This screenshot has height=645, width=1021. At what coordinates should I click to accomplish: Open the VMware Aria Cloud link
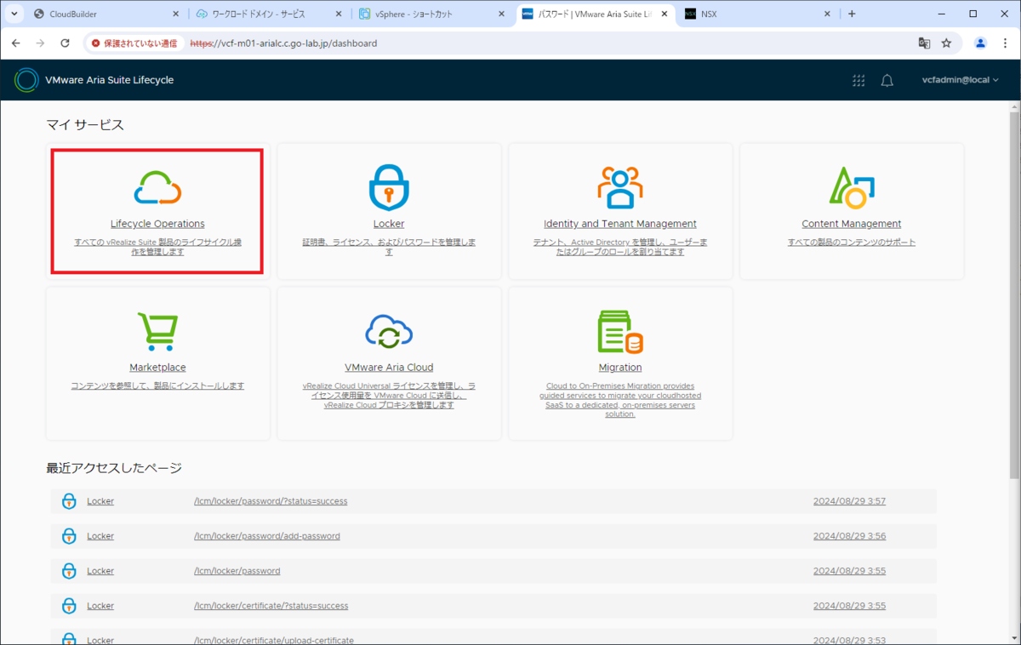click(x=389, y=368)
